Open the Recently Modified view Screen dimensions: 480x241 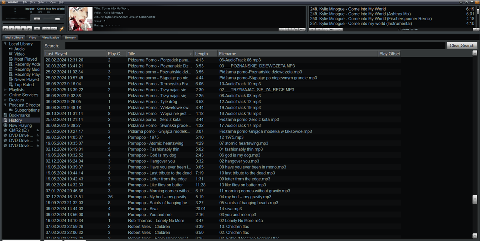pos(28,69)
